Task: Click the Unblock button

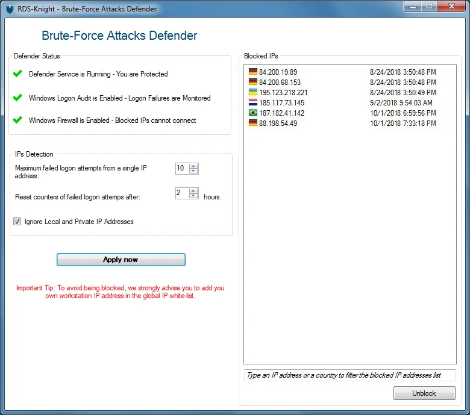Action: [x=424, y=393]
